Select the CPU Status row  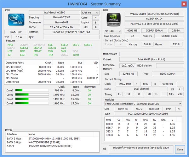pos(52,78)
